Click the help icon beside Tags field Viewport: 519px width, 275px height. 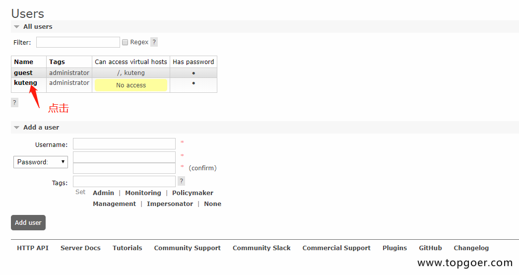[182, 181]
